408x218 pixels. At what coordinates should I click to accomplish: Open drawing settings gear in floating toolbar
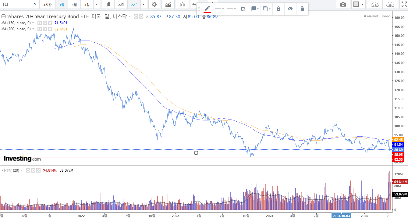pos(243,9)
